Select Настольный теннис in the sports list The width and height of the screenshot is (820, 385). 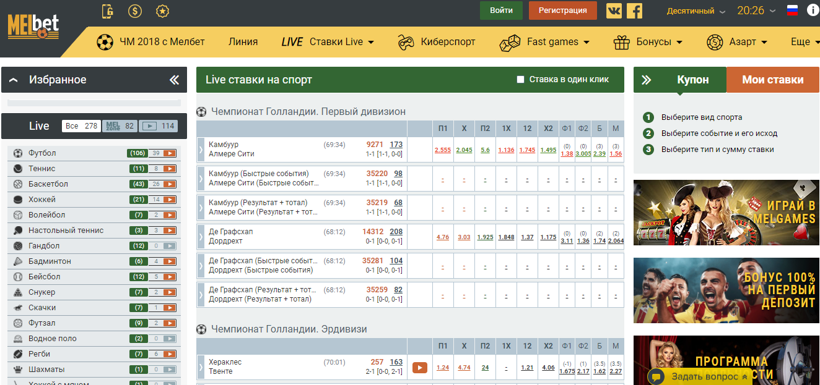94,231
